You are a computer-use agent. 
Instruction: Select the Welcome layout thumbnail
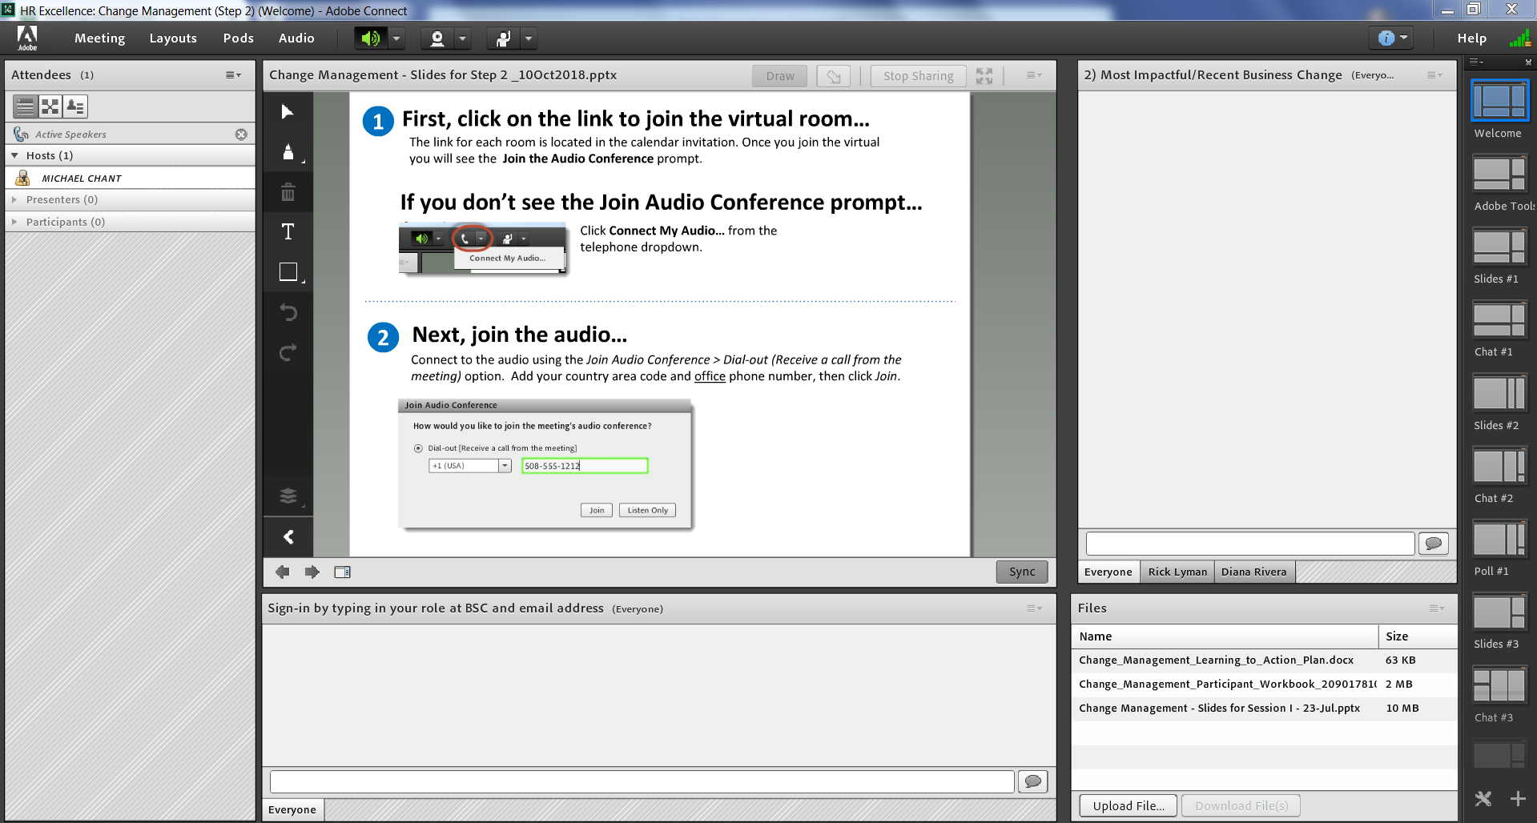point(1499,102)
